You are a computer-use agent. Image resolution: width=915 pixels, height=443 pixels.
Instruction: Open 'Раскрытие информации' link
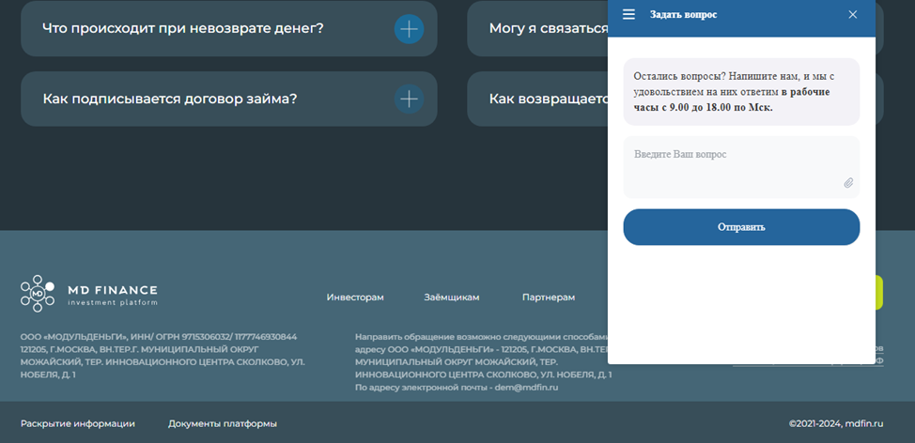(x=78, y=424)
